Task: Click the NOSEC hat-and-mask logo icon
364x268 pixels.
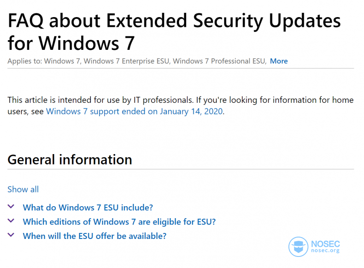Action: (x=298, y=247)
